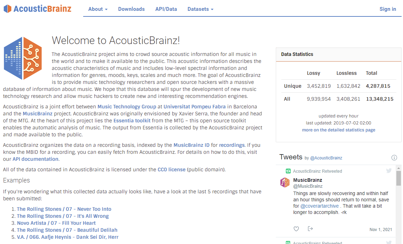The image size is (403, 244).
Task: Open @AcousticBrainz Twitter profile link
Action: coord(326,158)
